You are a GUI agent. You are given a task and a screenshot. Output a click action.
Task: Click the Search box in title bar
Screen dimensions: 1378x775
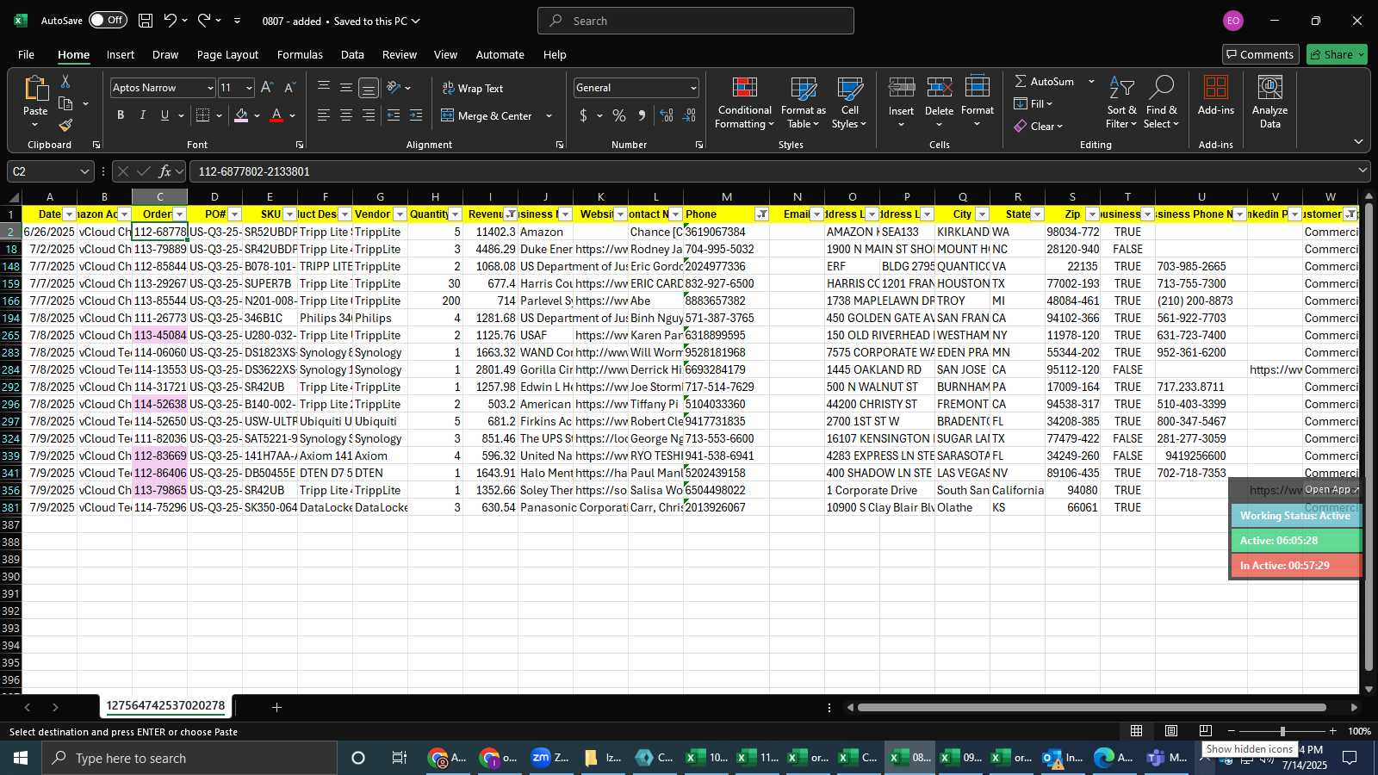[696, 21]
